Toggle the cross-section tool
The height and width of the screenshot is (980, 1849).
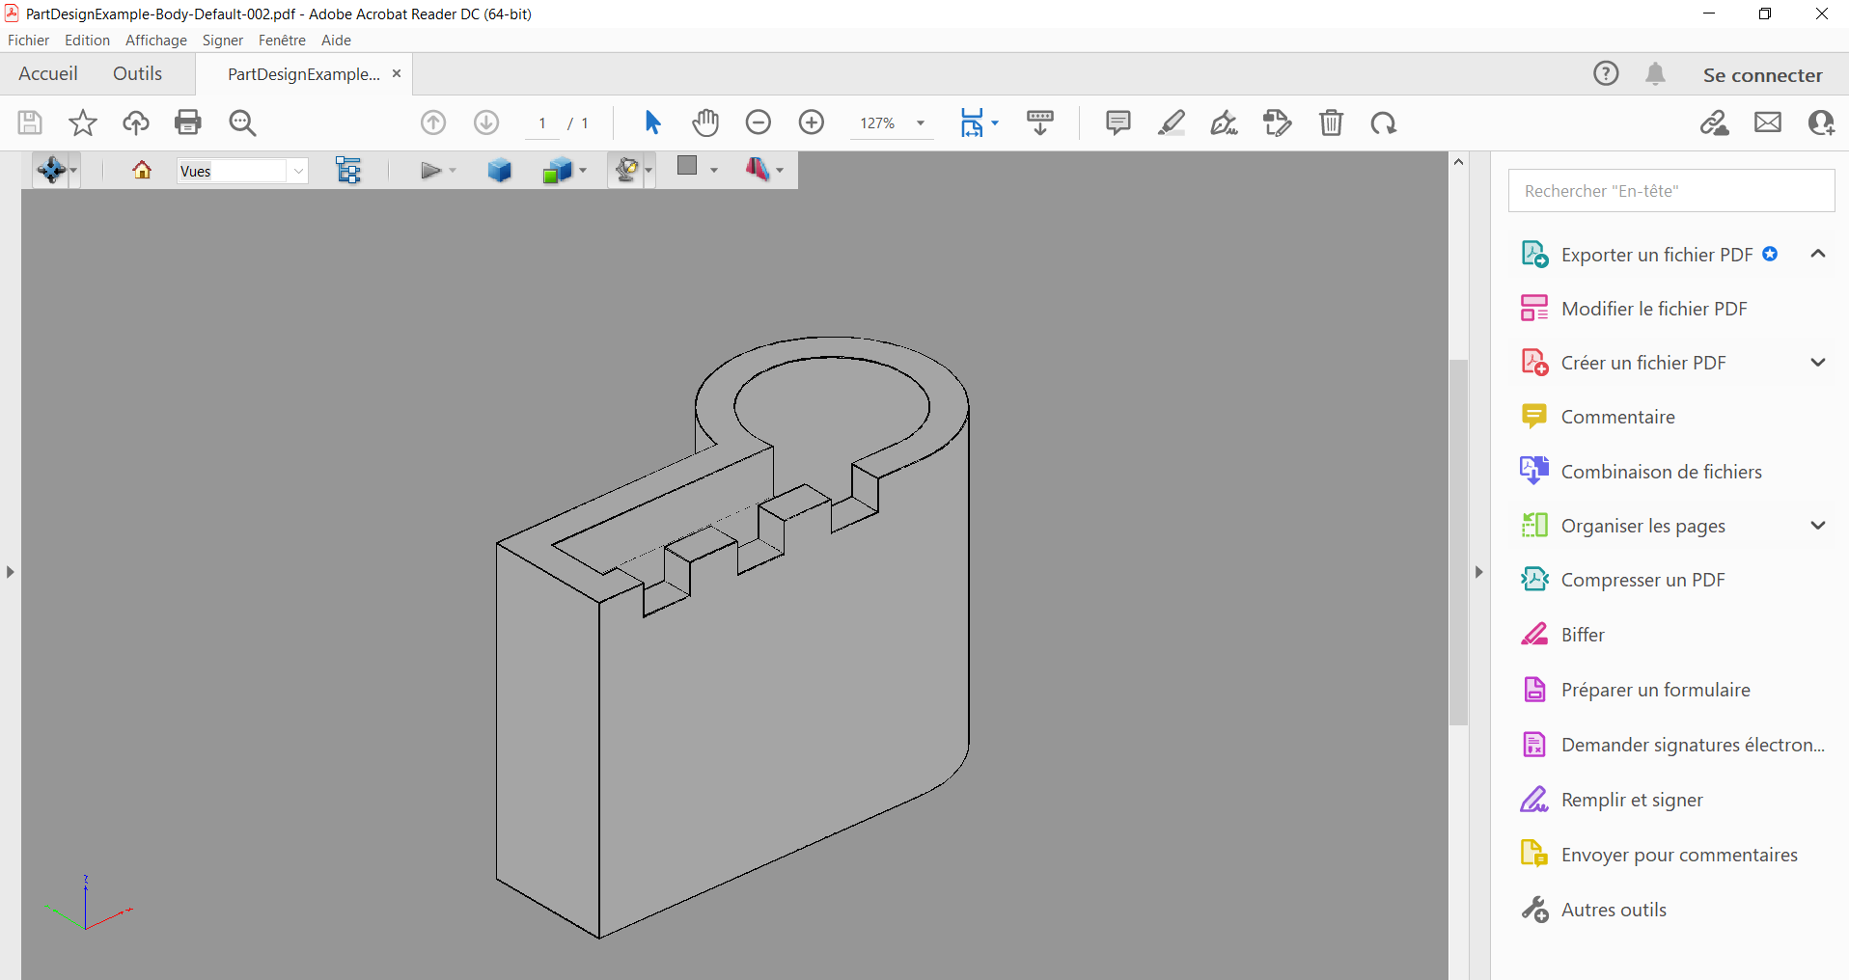coord(759,170)
